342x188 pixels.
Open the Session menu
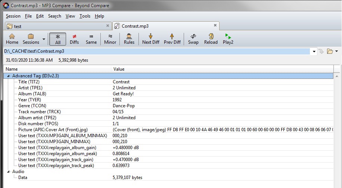[x=13, y=16]
